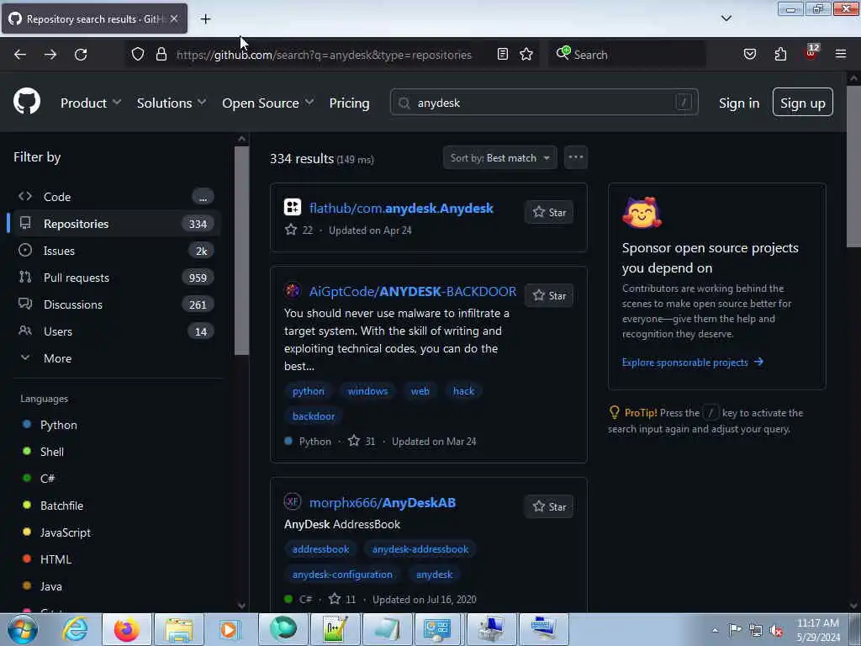Open the Firefox extensions puzzle icon

coord(780,54)
